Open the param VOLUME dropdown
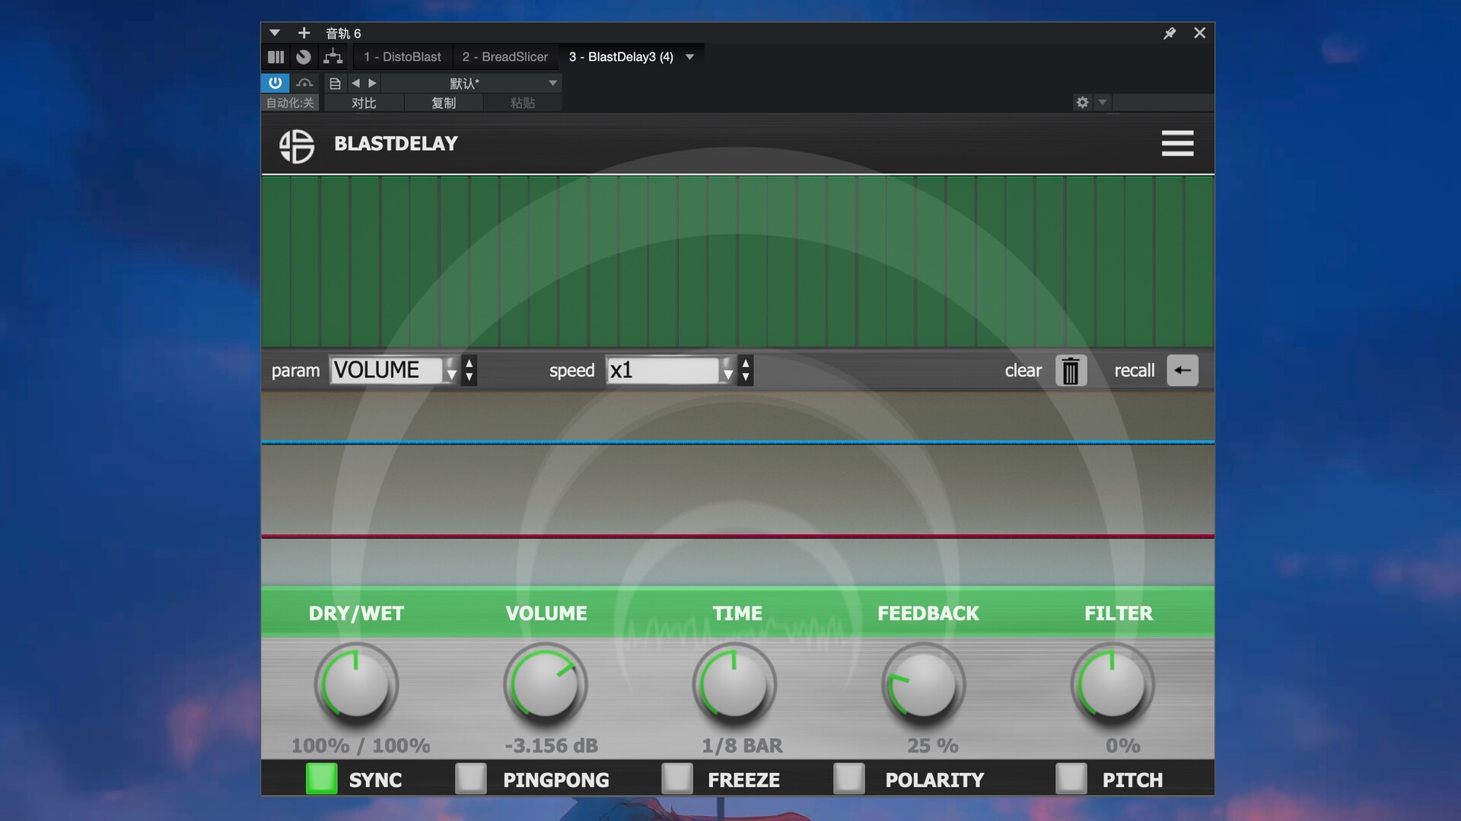 [393, 371]
